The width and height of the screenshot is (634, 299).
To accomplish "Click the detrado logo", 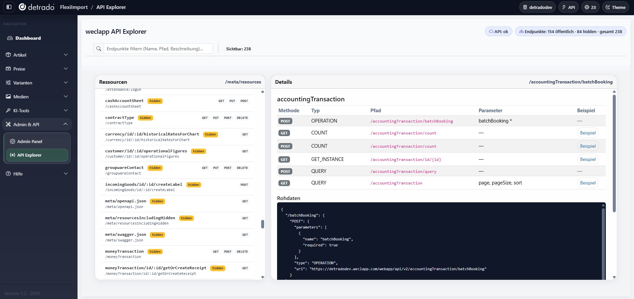I will click(x=36, y=7).
